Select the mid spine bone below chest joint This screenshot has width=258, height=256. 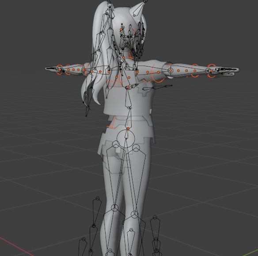pyautogui.click(x=128, y=98)
